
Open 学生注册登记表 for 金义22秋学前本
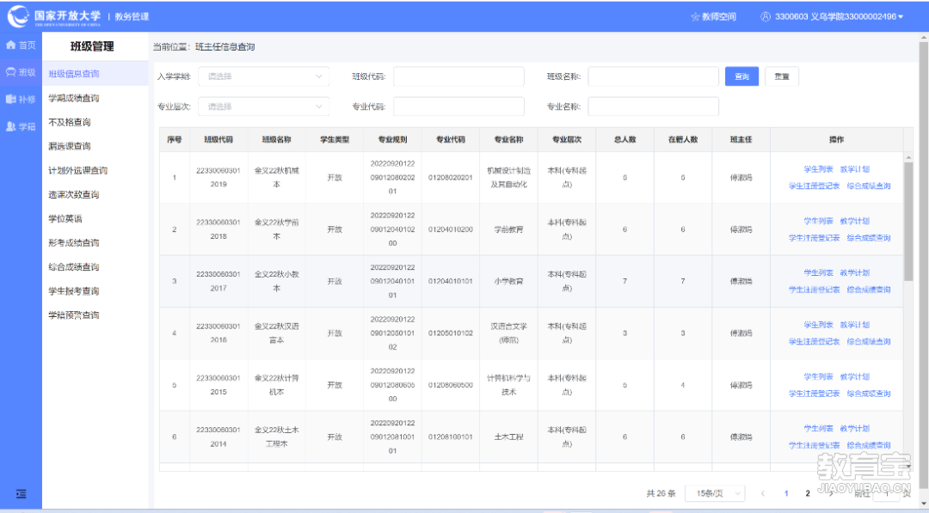814,238
